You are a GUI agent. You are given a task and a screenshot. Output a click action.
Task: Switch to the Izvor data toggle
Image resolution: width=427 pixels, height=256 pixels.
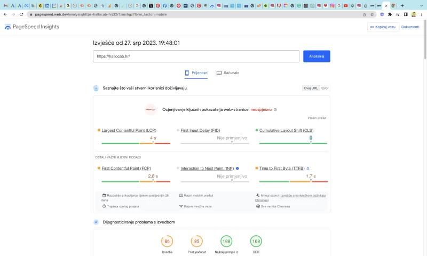click(x=325, y=88)
